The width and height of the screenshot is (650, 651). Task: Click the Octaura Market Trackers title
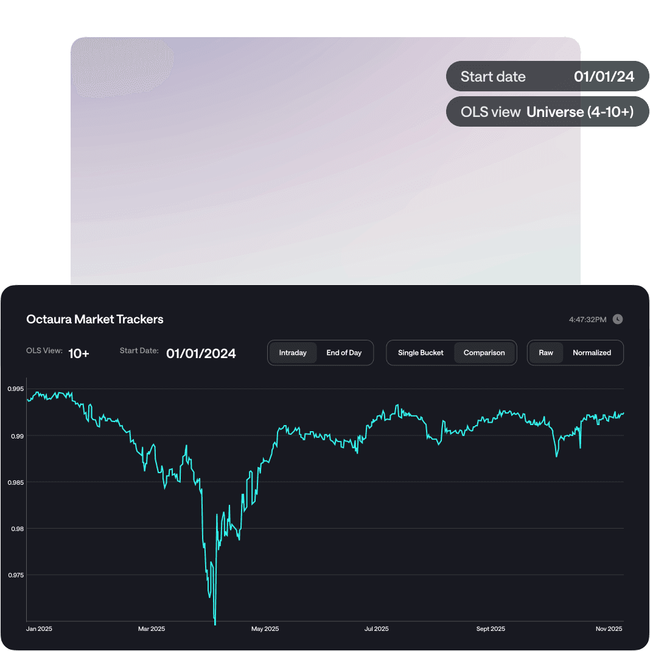tap(95, 319)
